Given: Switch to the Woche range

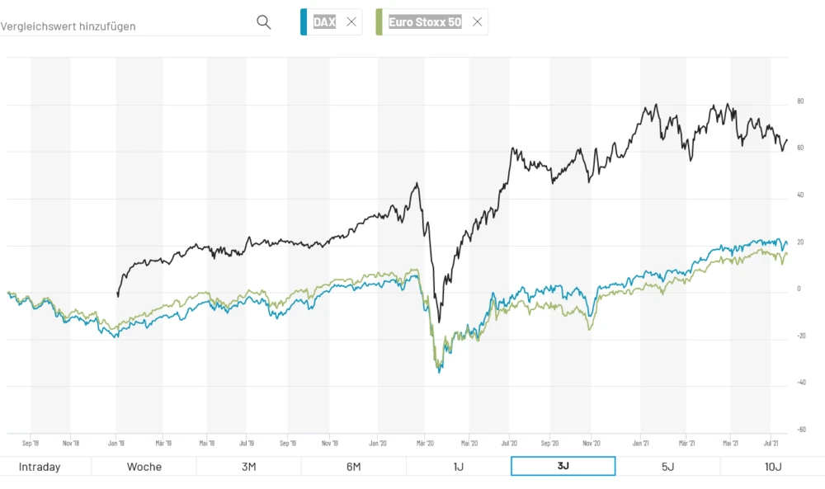Looking at the screenshot, I should [144, 467].
